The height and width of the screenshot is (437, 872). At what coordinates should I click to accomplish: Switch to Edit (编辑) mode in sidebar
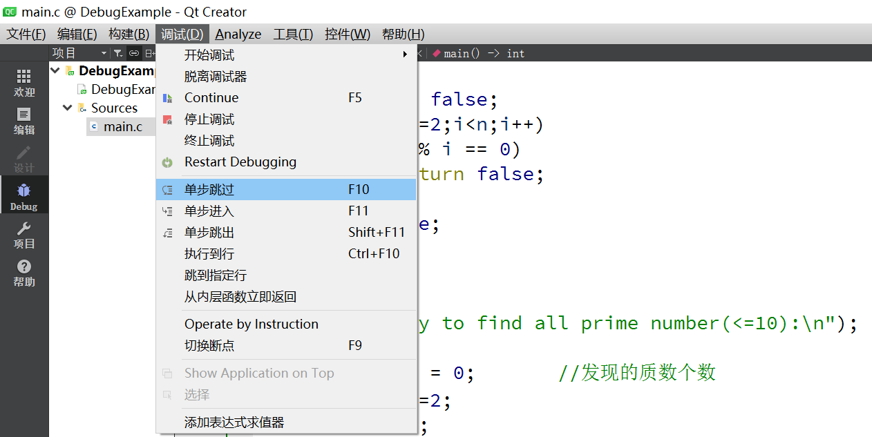click(24, 121)
